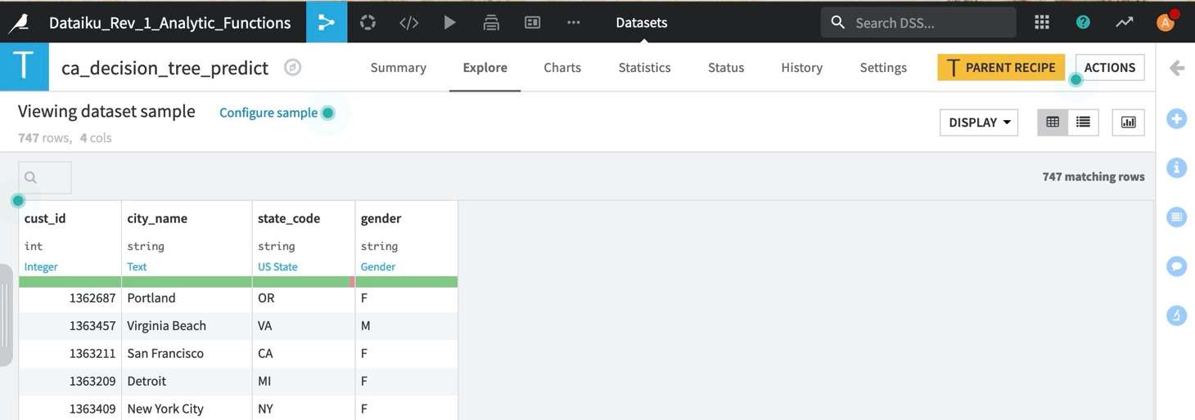Open the discussions bubble icon in sidebar

[x=1176, y=266]
